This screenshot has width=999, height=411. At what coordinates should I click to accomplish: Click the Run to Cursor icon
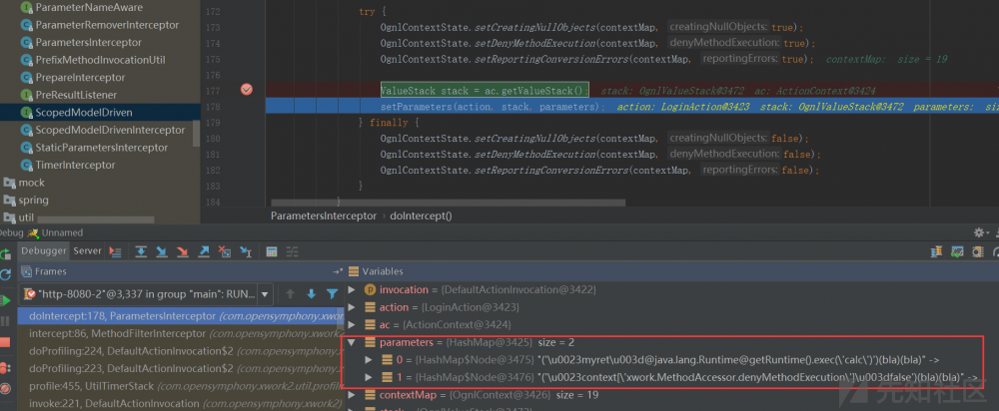[246, 251]
